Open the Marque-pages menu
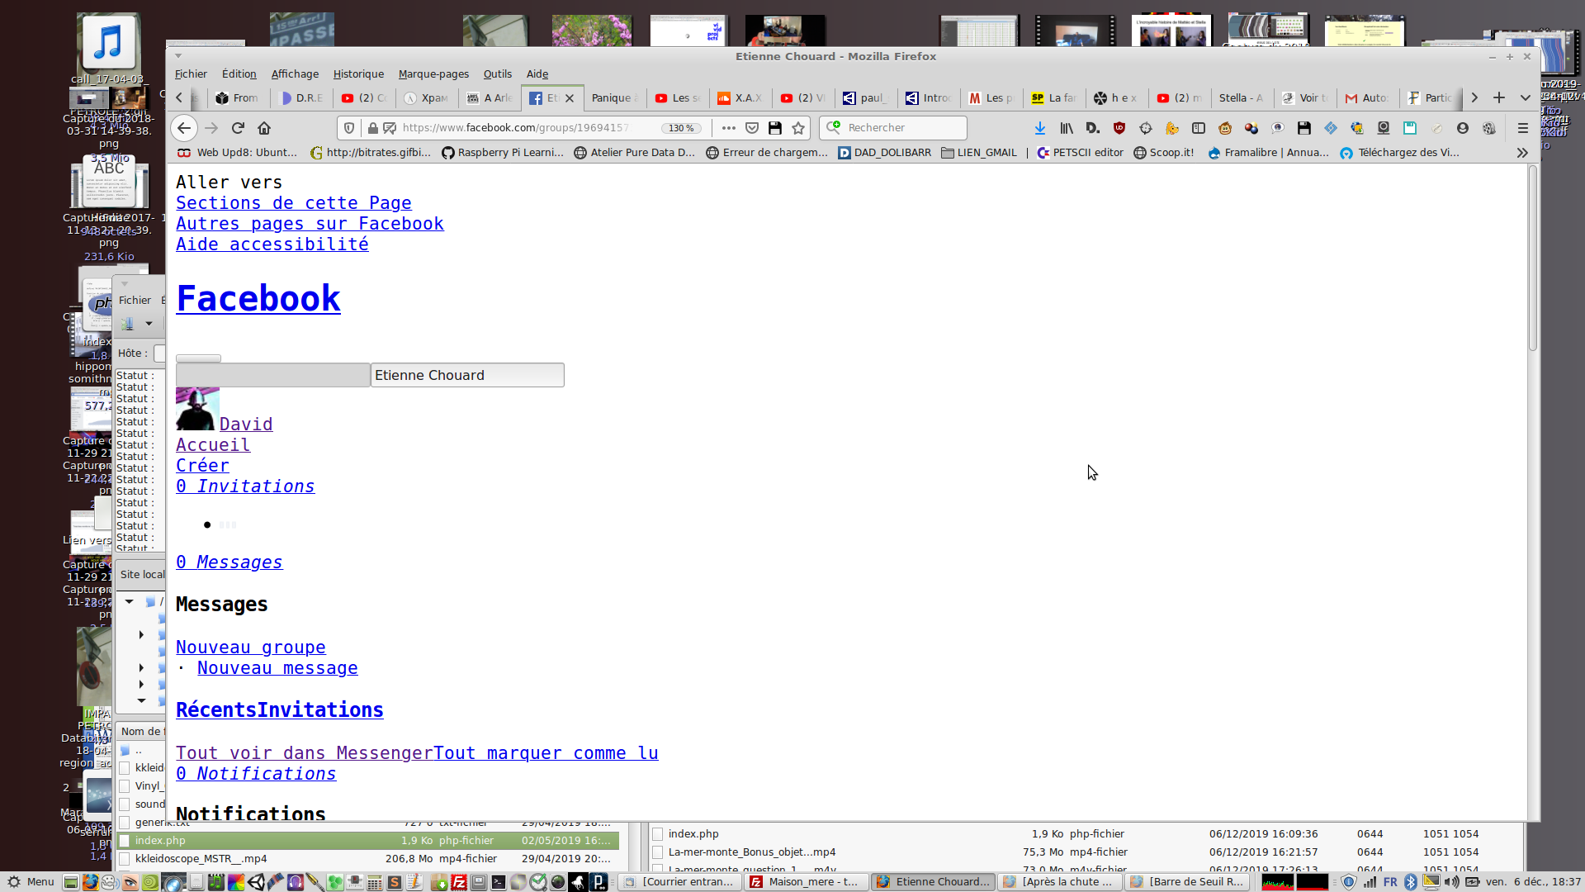Viewport: 1585px width, 892px height. [x=433, y=74]
